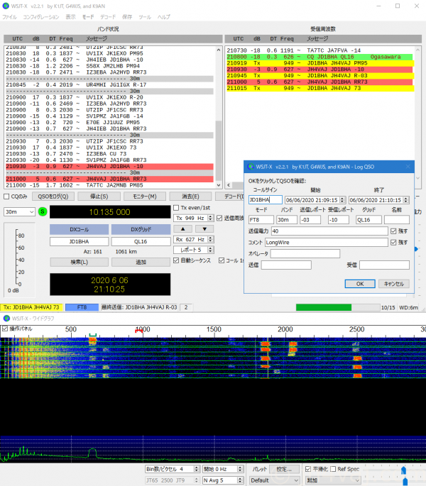Click the Wide Graph window title icon
This screenshot has width=426, height=486.
pos(6,319)
